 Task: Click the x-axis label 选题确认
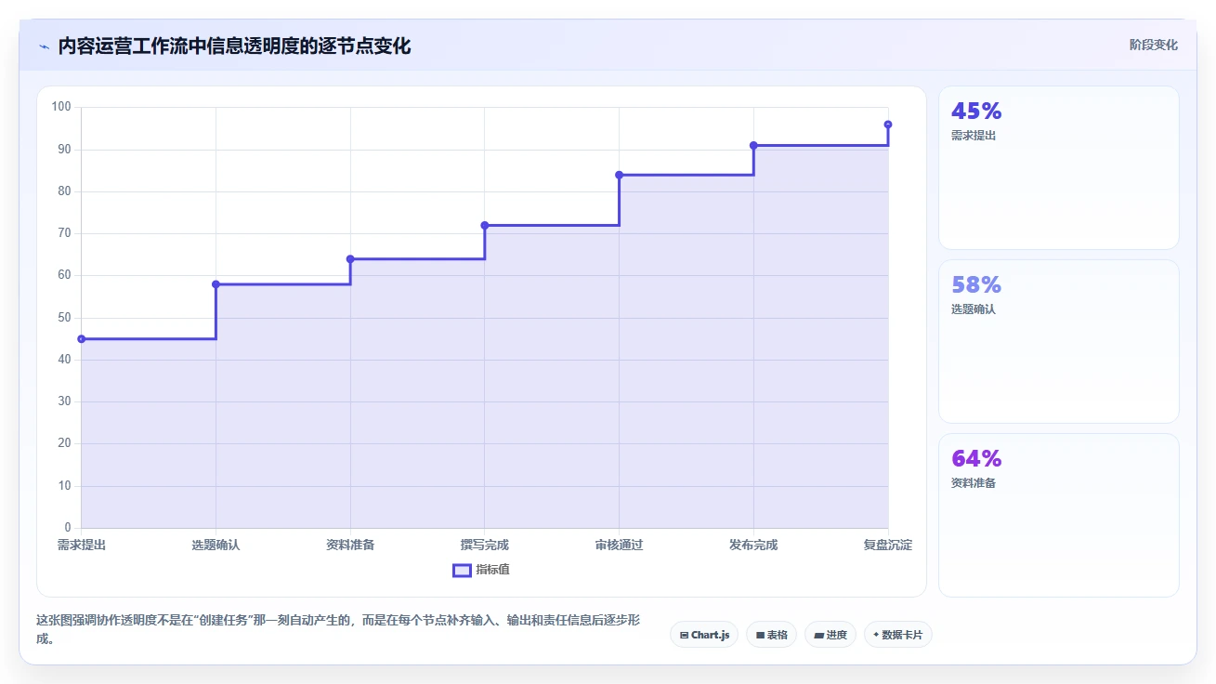pyautogui.click(x=216, y=545)
